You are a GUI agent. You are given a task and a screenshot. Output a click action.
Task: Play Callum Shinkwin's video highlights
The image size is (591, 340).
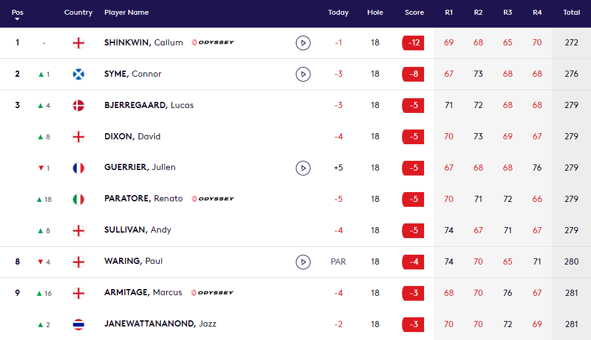[x=303, y=43]
